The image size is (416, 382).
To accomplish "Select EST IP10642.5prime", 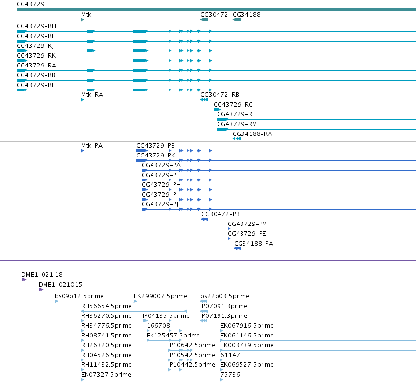I will point(192,346).
